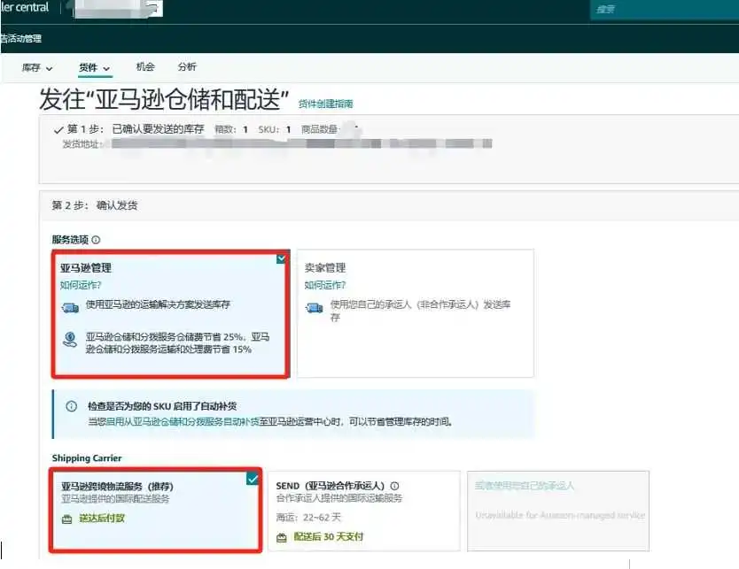Screen dimensions: 739x569
Task: Click the checkmark icon beside 第 1 步
Action: (x=58, y=130)
